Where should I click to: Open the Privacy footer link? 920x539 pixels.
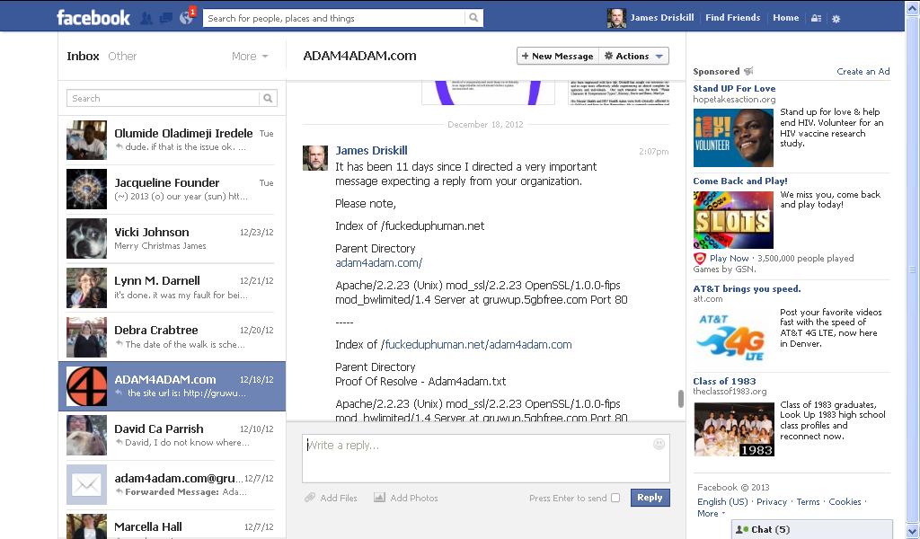click(x=772, y=501)
